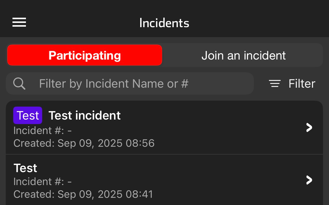This screenshot has height=205, width=329.
Task: Open the first incident list row
Action: coord(164,128)
